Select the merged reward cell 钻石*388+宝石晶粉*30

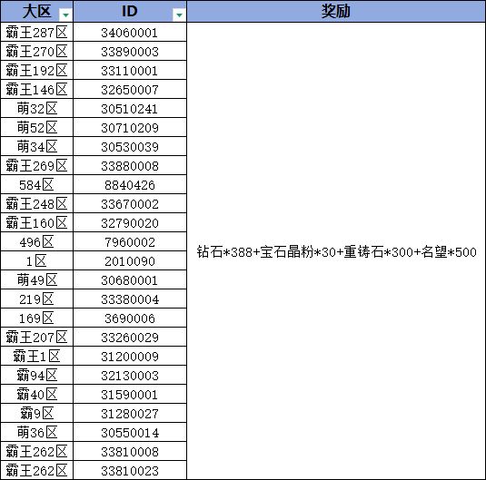pos(336,250)
